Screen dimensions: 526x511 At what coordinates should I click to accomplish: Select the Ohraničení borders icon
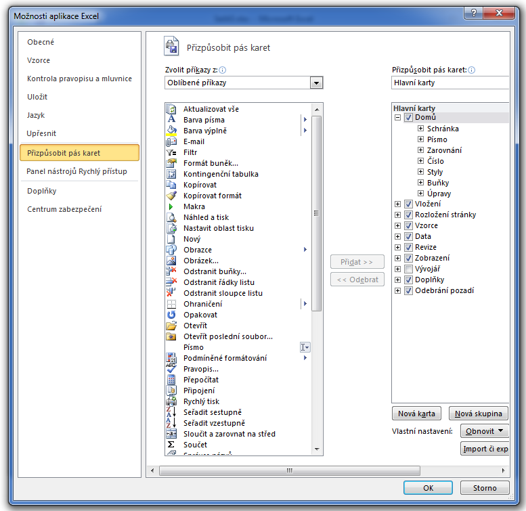171,304
